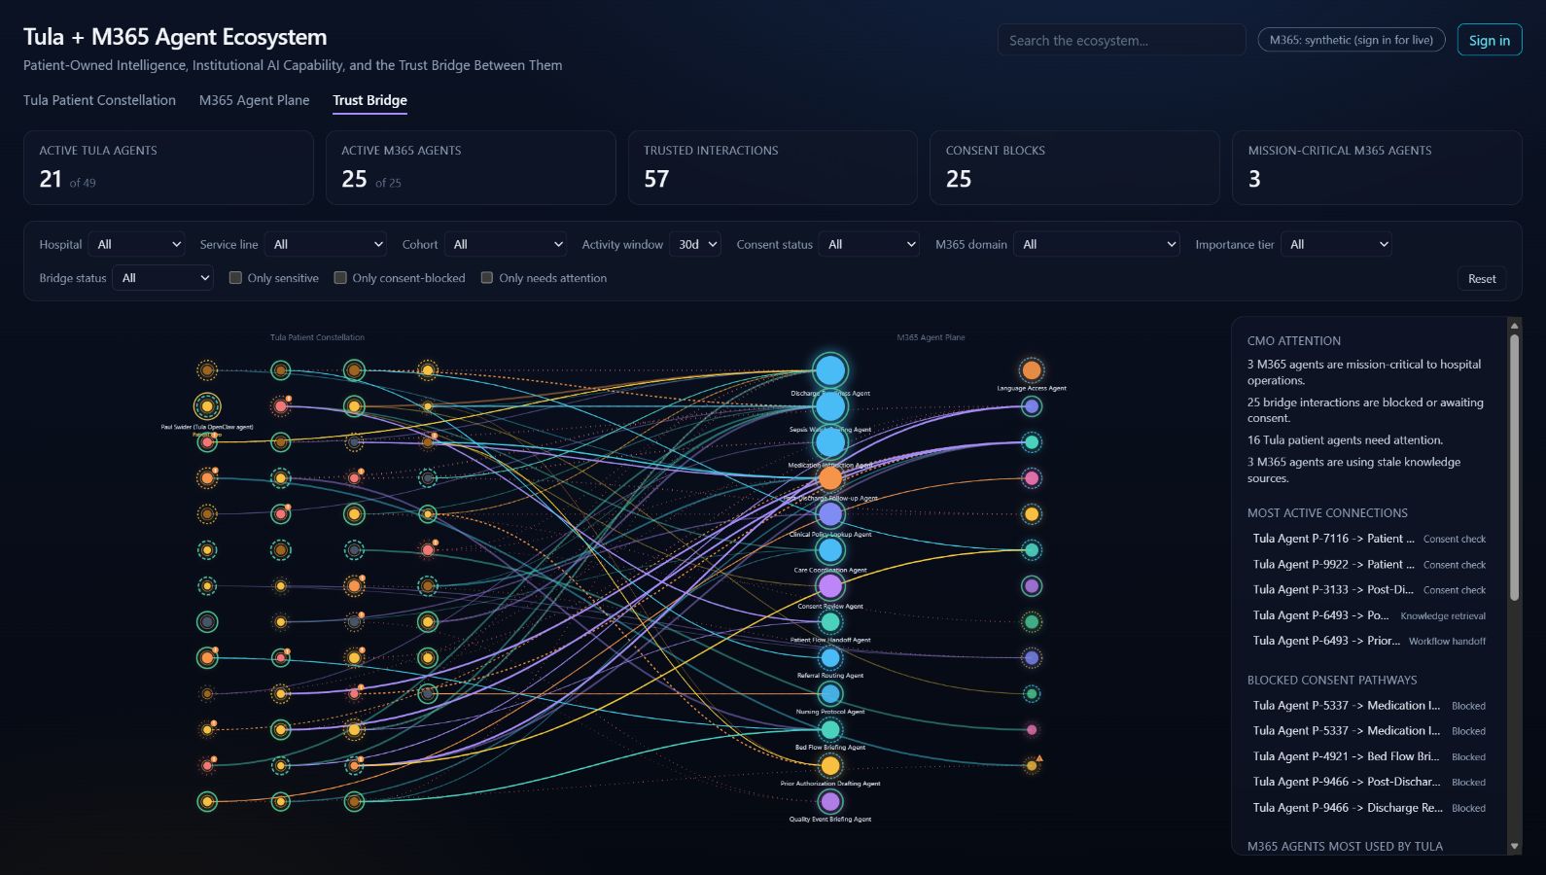Screen dimensions: 1546x875
Task: Open the Patient Flow Handoff Agent node
Action: click(829, 622)
